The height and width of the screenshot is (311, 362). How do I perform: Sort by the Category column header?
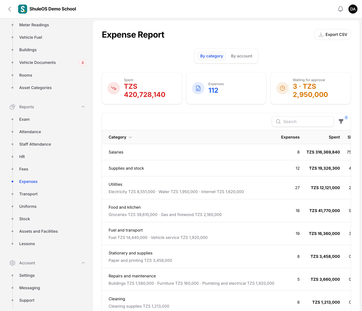coord(120,137)
